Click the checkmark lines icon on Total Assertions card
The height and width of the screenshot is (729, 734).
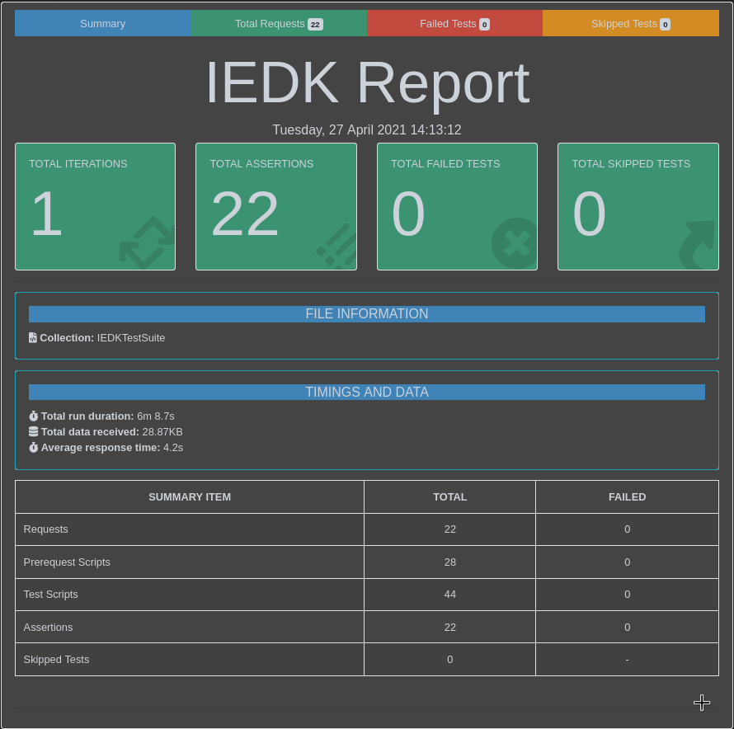coord(335,245)
